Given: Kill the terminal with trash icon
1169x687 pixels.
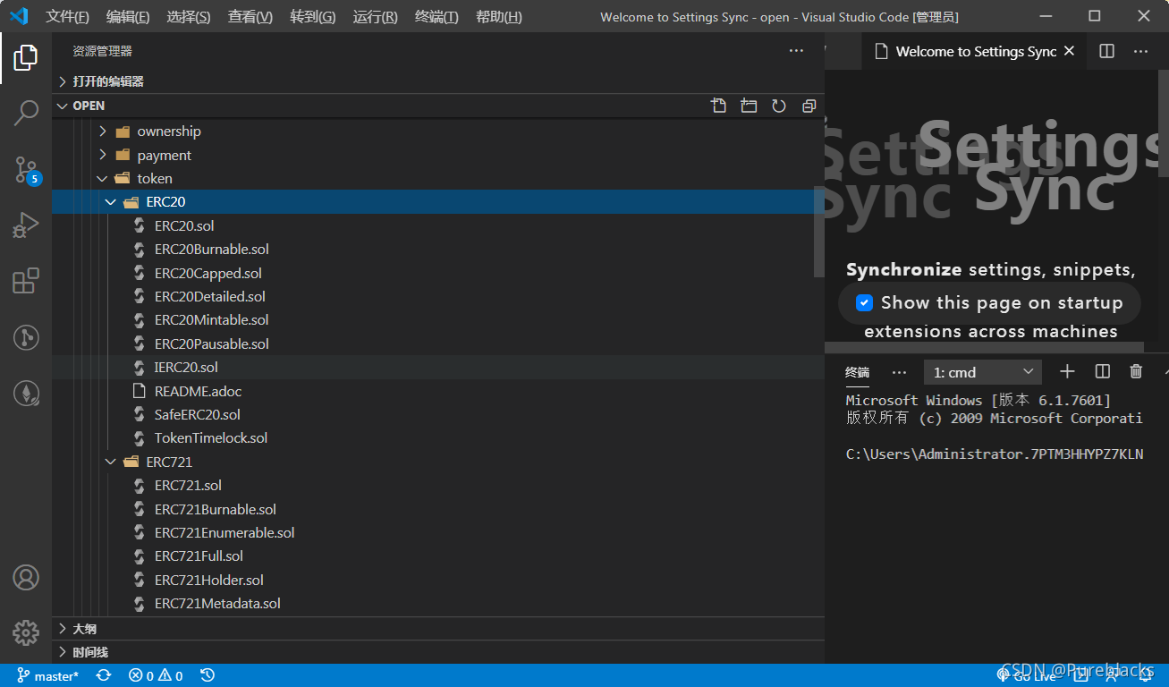Looking at the screenshot, I should (1136, 371).
